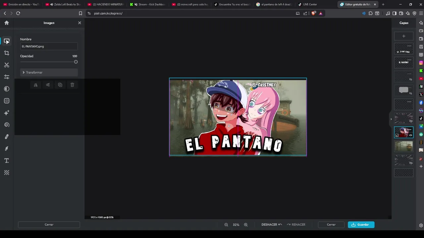Show hidden empty layer below EL CRISTHOY
The image size is (424, 238).
point(411,80)
